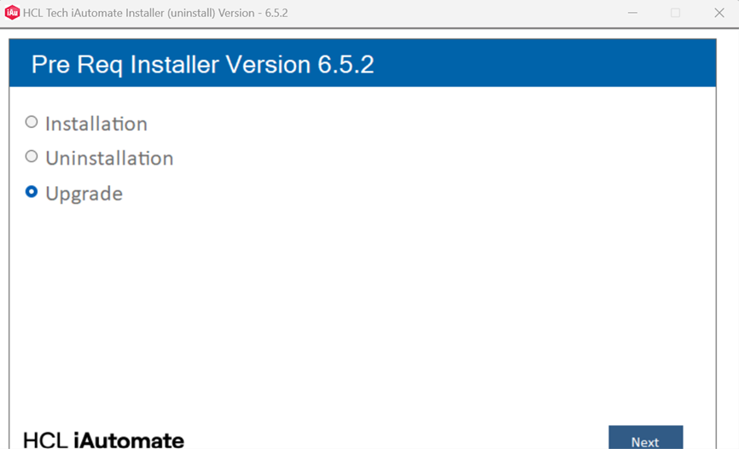Click the 6.5.2 version number in blue banner
739x449 pixels.
click(345, 65)
